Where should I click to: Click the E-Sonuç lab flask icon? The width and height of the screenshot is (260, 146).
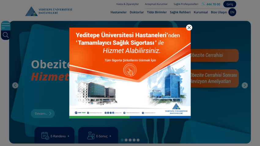(x=91, y=136)
